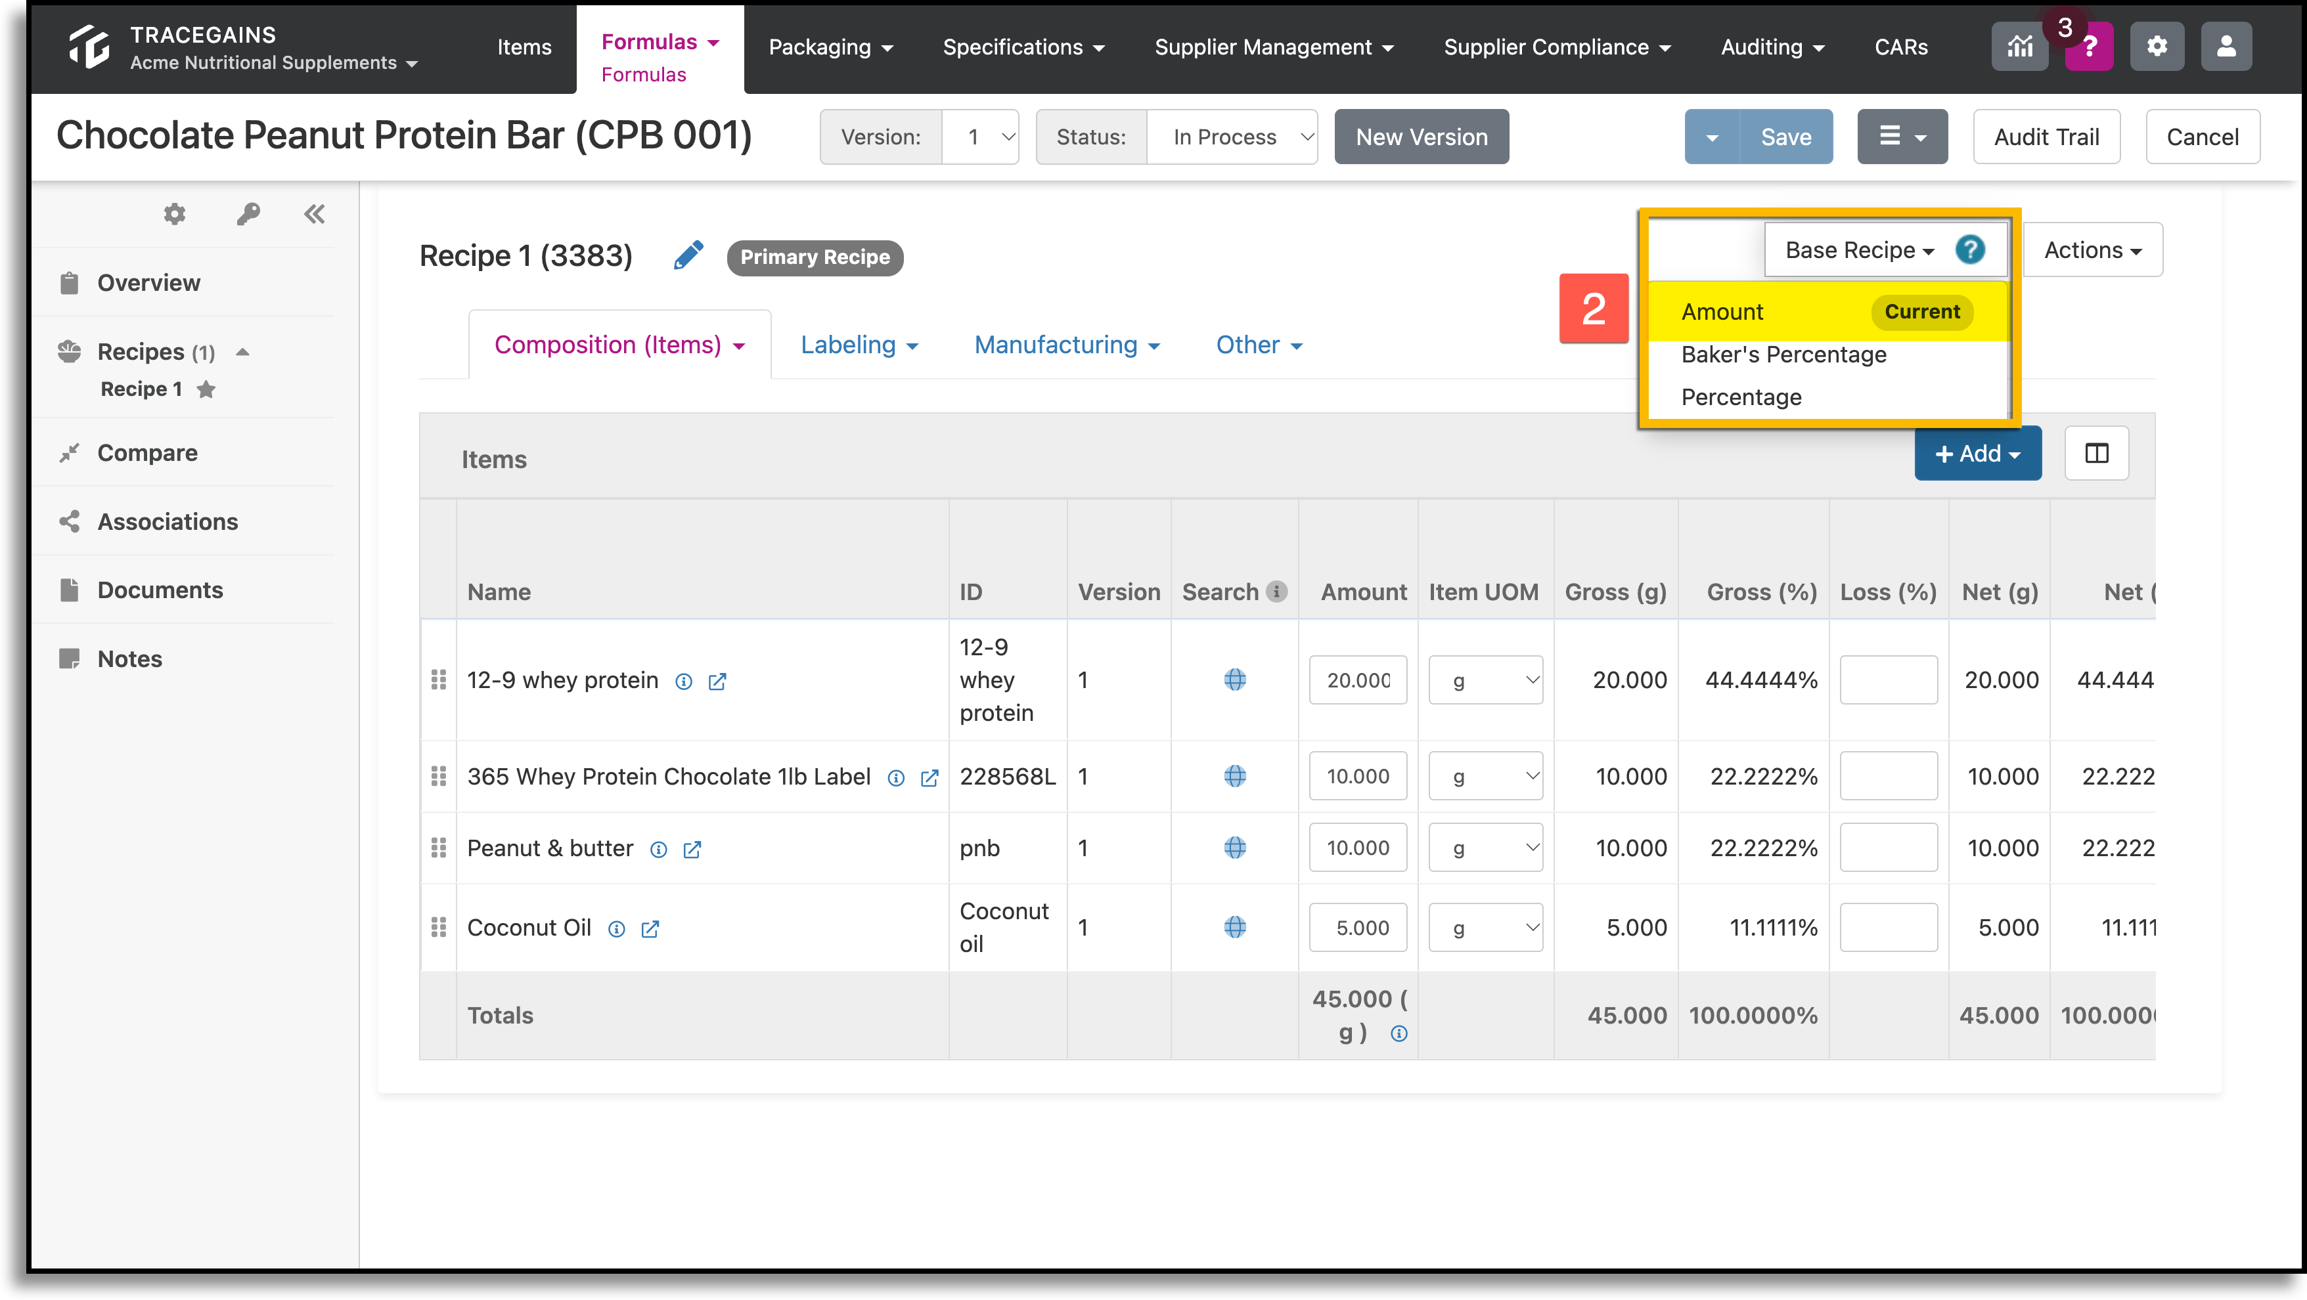Click Amount field for 365 Whey Protein Label
This screenshot has height=1300, width=2307.
point(1358,775)
